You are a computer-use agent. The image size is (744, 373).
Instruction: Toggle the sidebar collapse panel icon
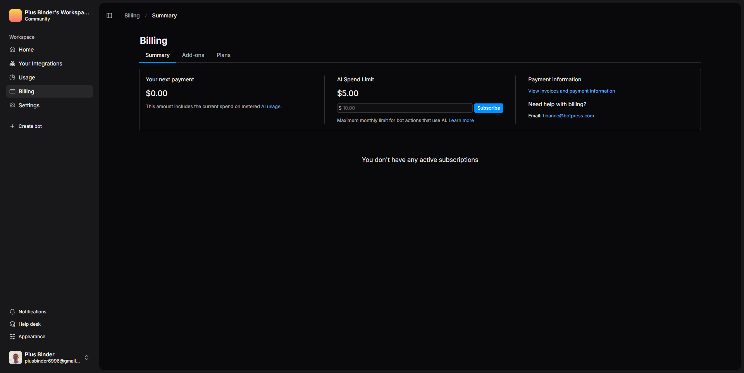pos(109,15)
